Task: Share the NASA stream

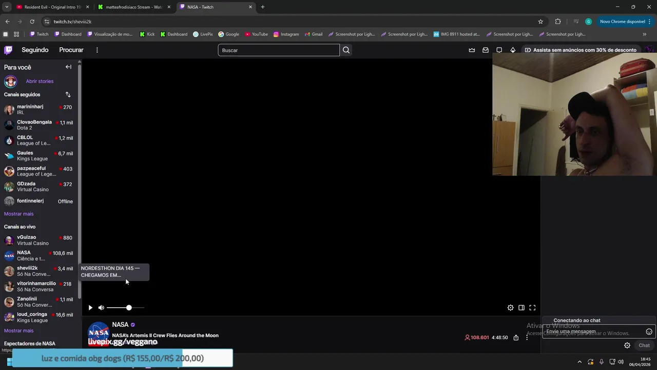Action: (x=516, y=338)
